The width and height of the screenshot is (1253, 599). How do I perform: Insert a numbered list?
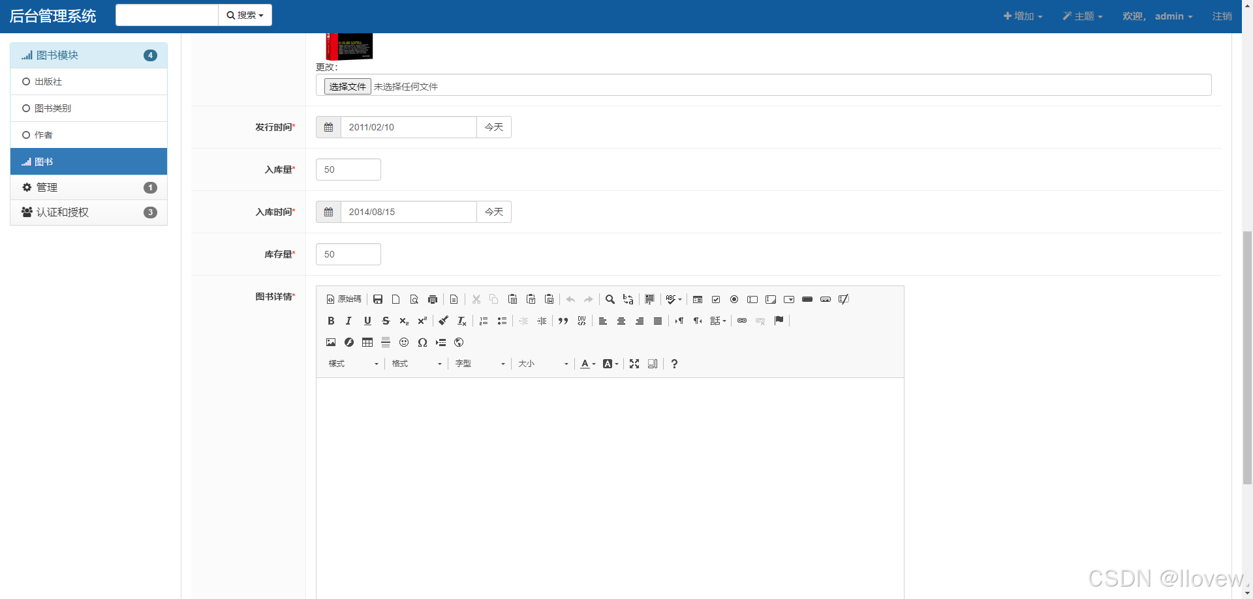point(484,321)
